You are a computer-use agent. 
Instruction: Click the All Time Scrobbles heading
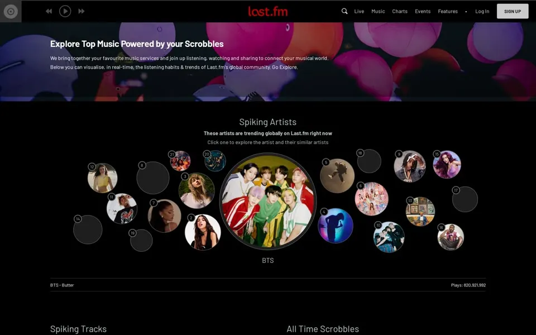[x=323, y=329]
